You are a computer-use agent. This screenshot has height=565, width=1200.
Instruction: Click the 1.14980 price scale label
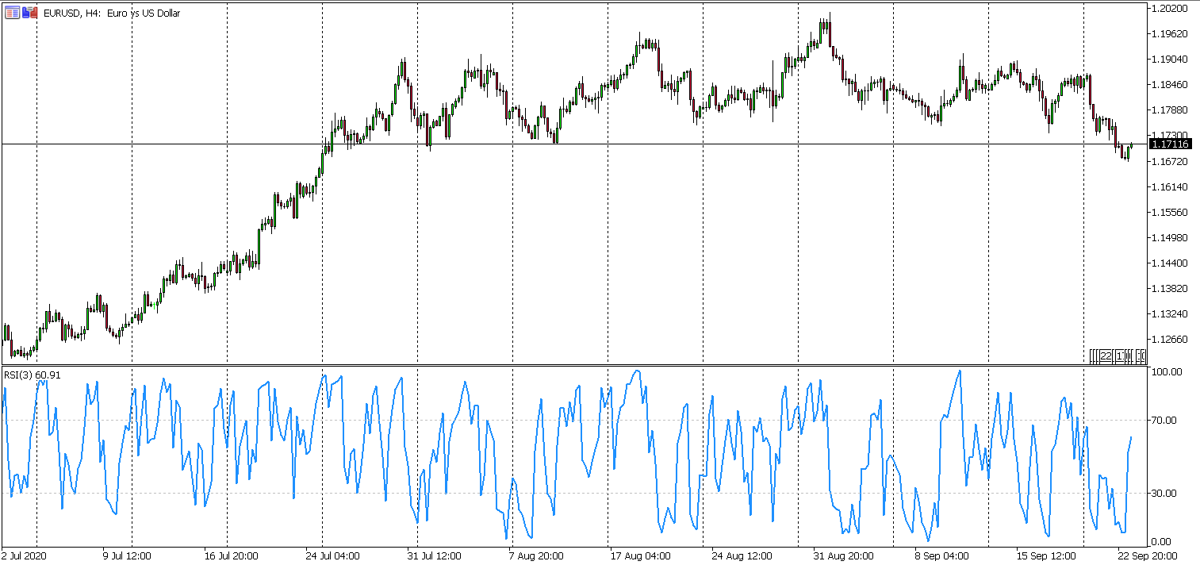click(x=1169, y=237)
